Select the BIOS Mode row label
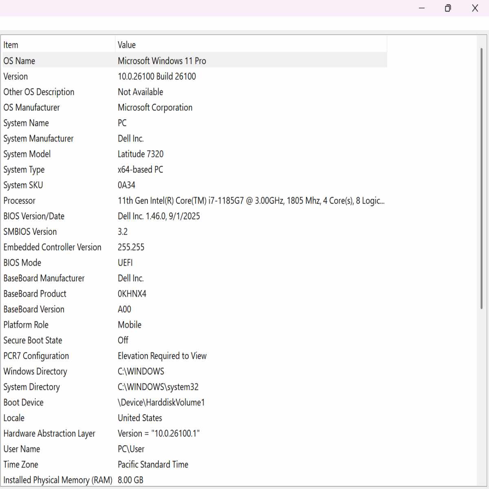 coord(22,263)
